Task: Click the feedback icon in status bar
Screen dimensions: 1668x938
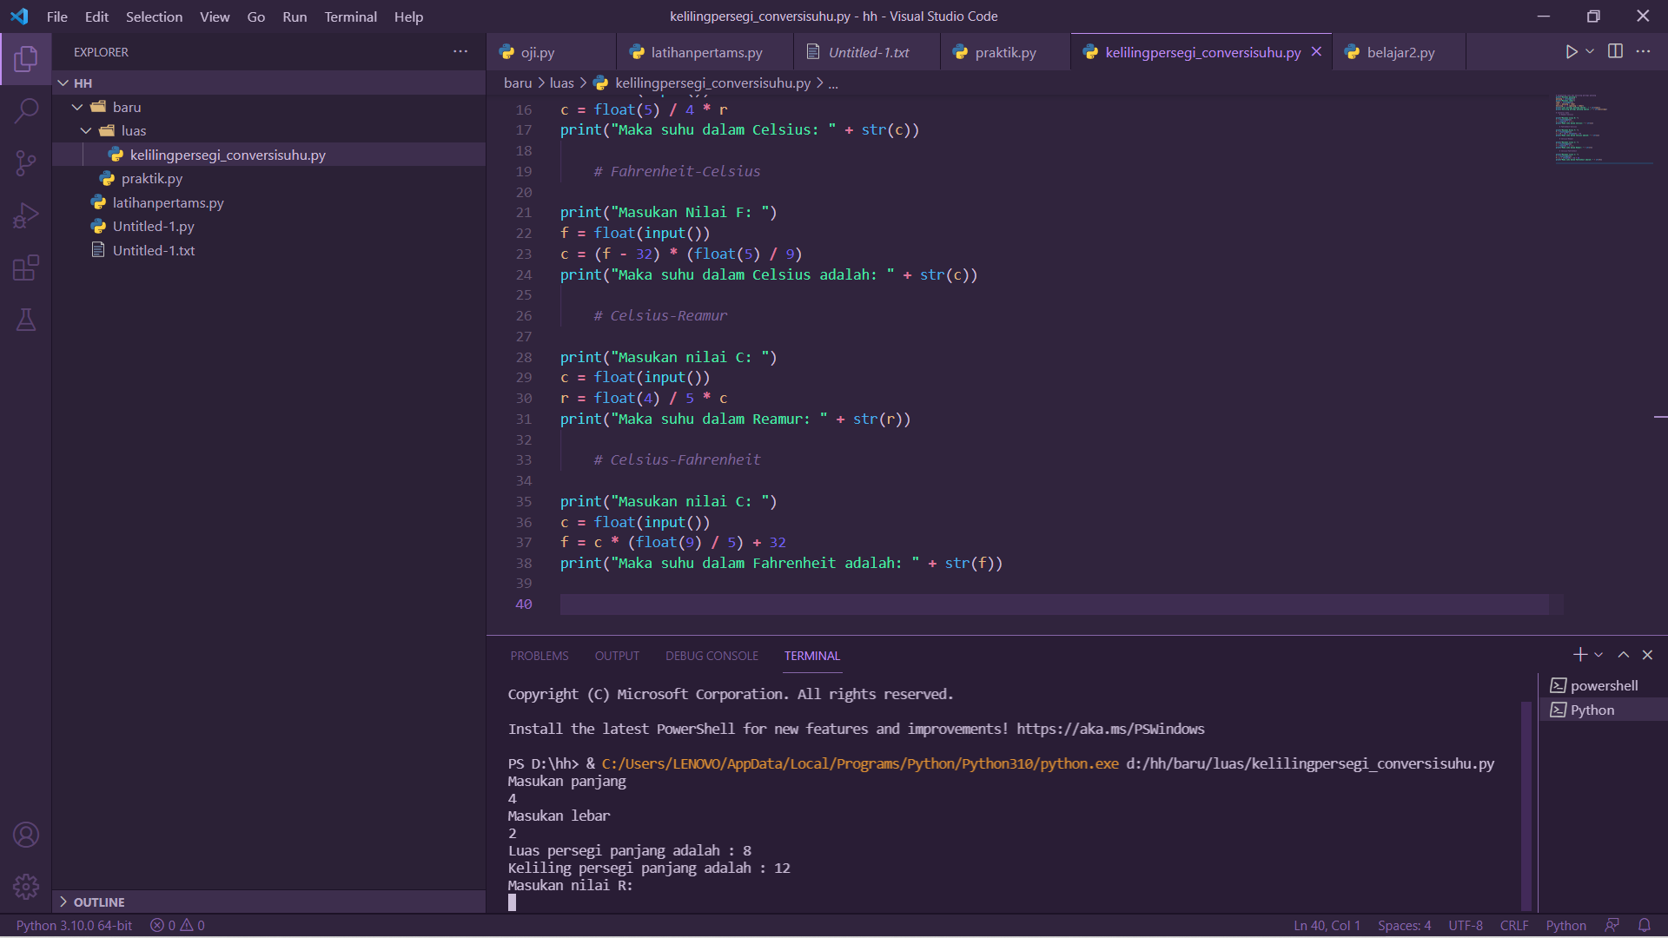Action: [x=1612, y=926]
